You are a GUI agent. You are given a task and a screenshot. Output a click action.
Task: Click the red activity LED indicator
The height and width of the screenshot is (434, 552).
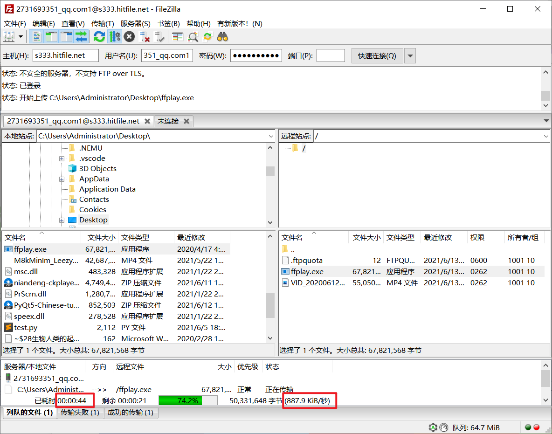coord(537,427)
